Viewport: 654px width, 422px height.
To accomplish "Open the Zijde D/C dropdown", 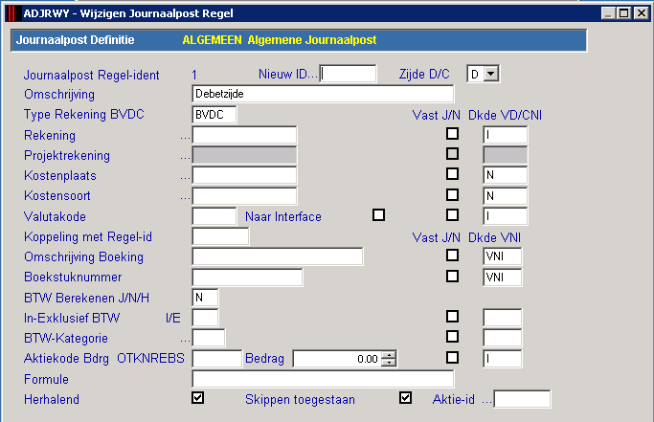I will click(x=491, y=74).
